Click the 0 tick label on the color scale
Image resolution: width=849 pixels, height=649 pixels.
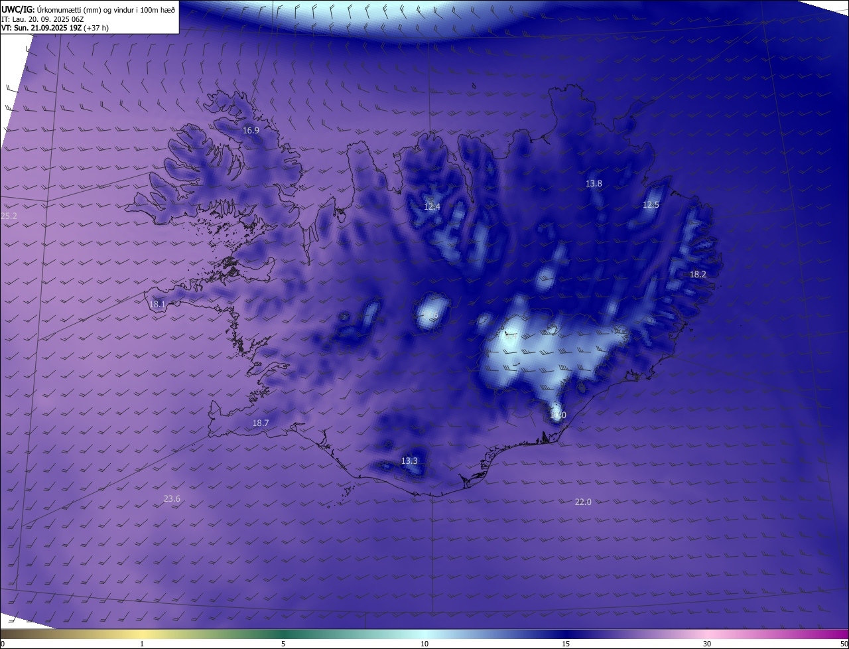(x=3, y=644)
